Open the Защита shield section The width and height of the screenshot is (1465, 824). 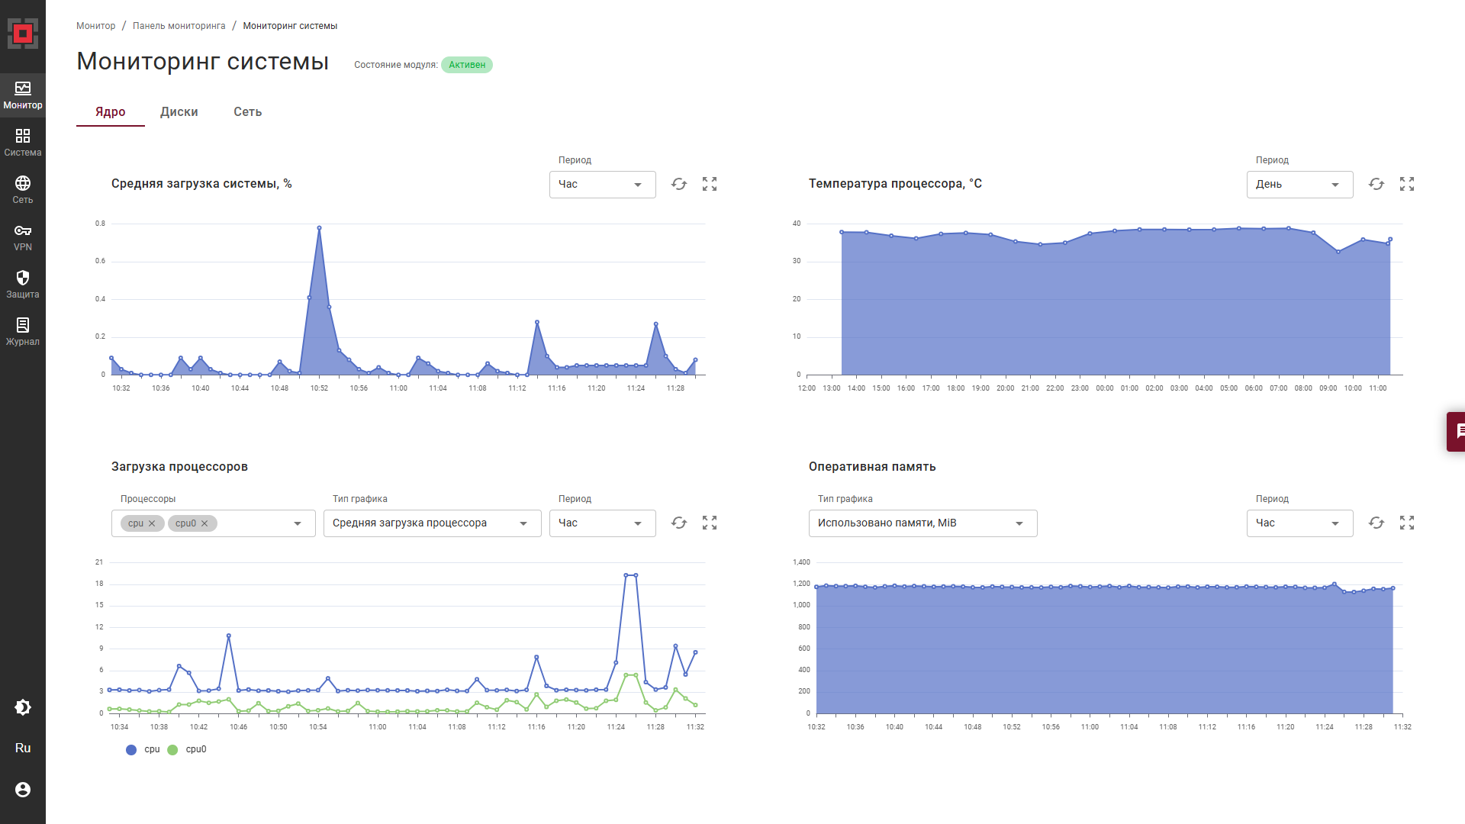(23, 285)
